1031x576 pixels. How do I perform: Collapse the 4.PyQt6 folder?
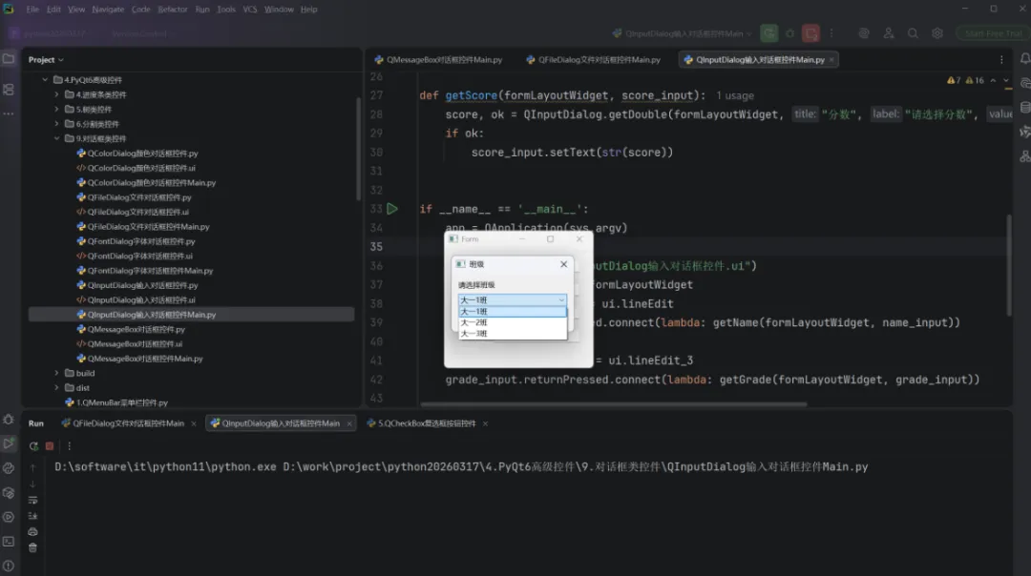pos(45,80)
